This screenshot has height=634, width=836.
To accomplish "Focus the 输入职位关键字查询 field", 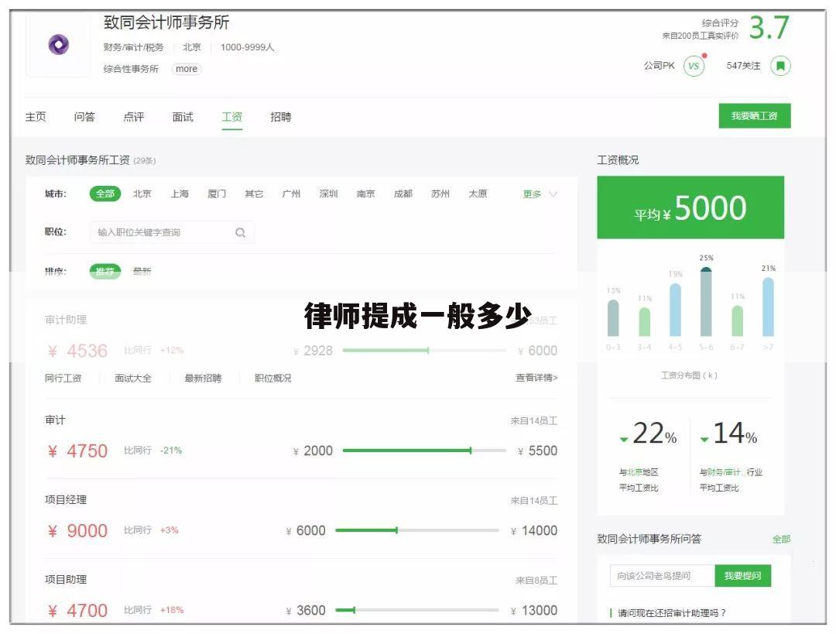I will (172, 232).
